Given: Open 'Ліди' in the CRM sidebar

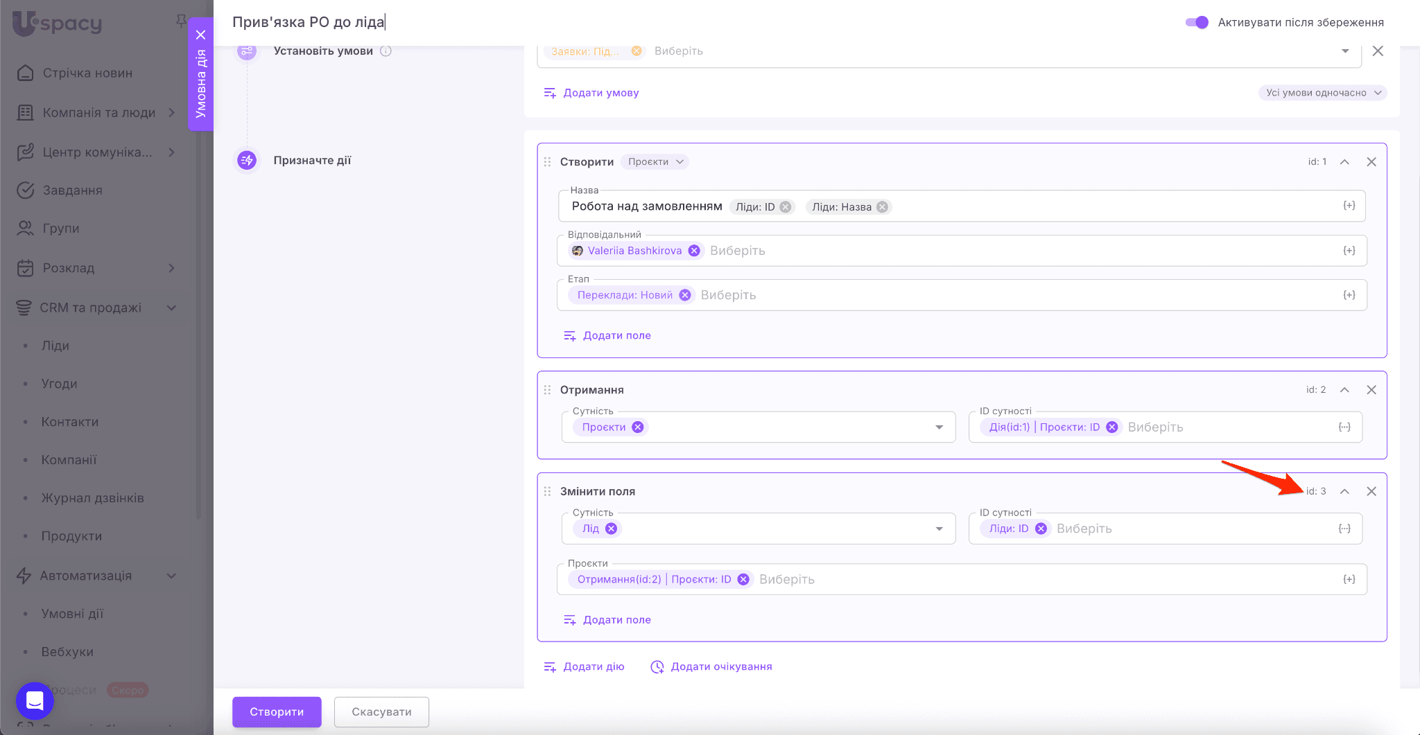Looking at the screenshot, I should pos(55,346).
